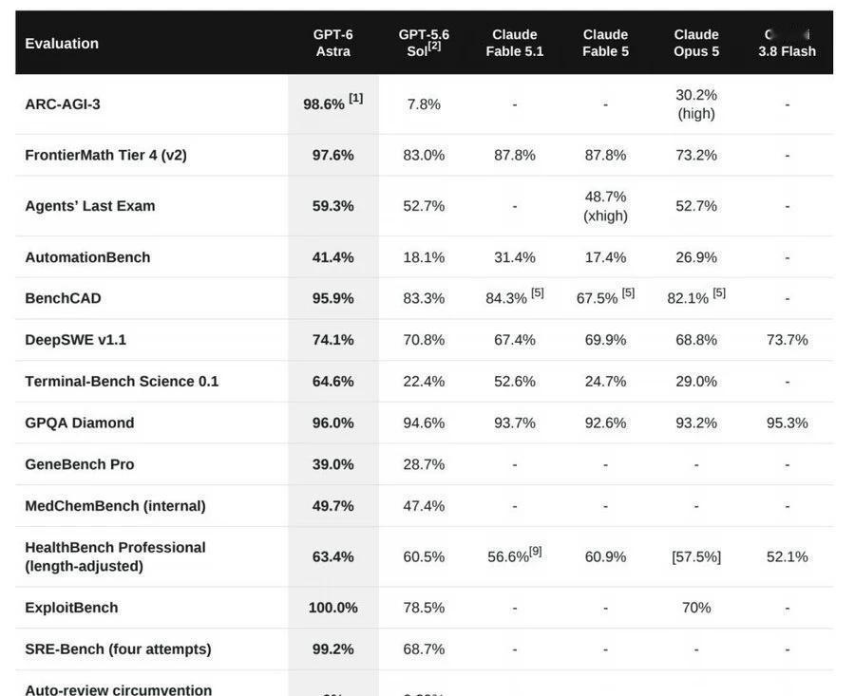The width and height of the screenshot is (855, 696).
Task: Select the SRE-Bench (four attempts) row label
Action: coord(118,649)
